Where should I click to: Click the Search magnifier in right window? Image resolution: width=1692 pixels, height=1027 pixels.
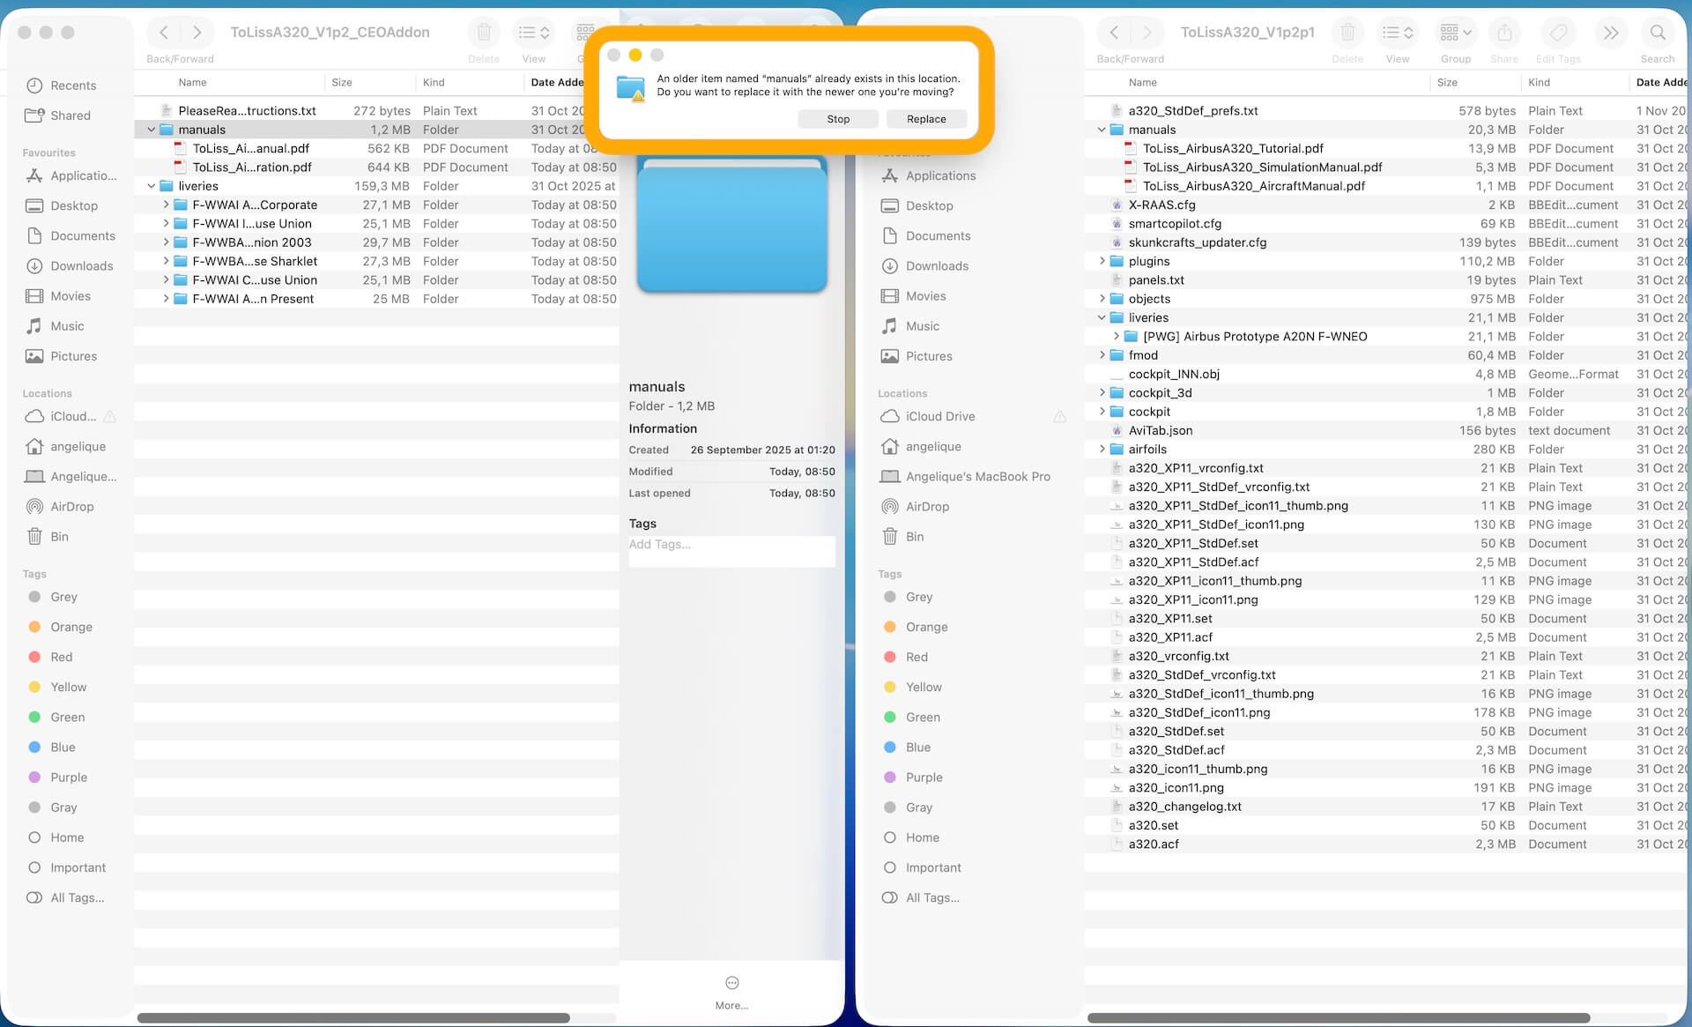pos(1657,33)
